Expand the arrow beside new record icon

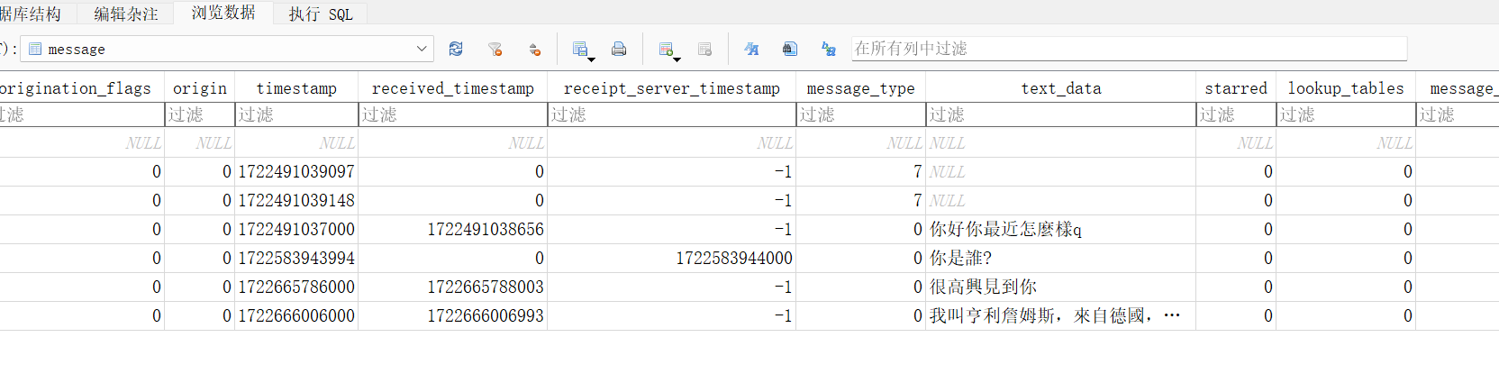tap(677, 59)
